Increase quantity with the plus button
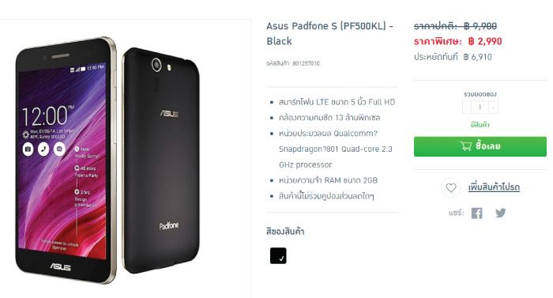This screenshot has width=553, height=298. click(494, 107)
